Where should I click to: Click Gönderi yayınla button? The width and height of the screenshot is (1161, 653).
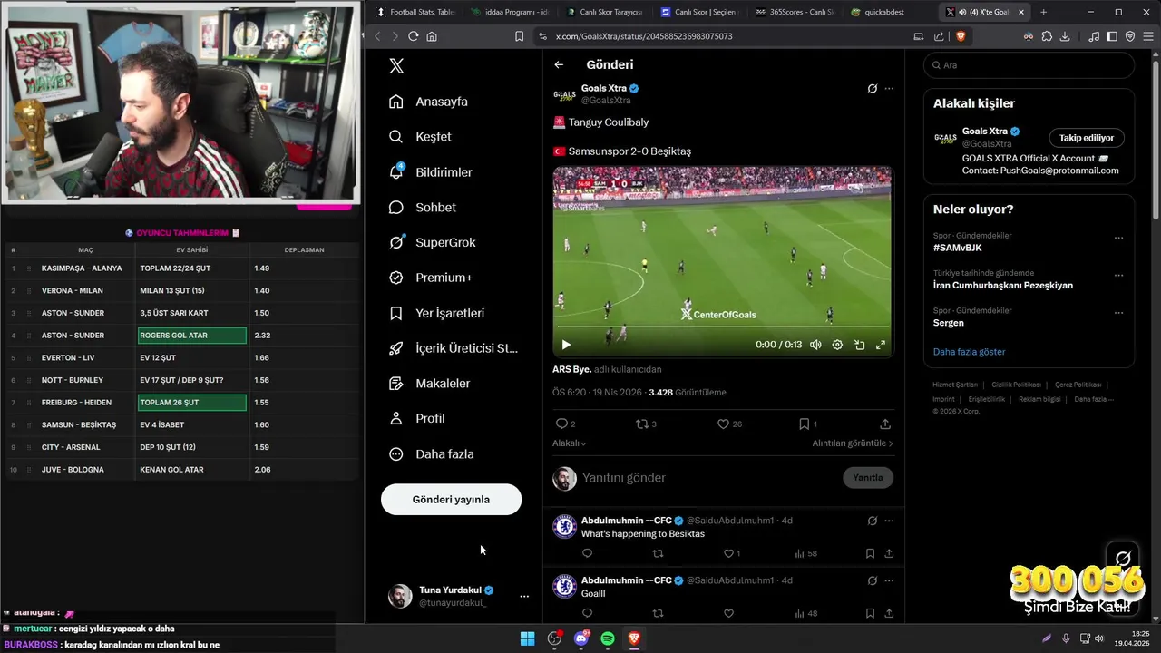pyautogui.click(x=451, y=500)
